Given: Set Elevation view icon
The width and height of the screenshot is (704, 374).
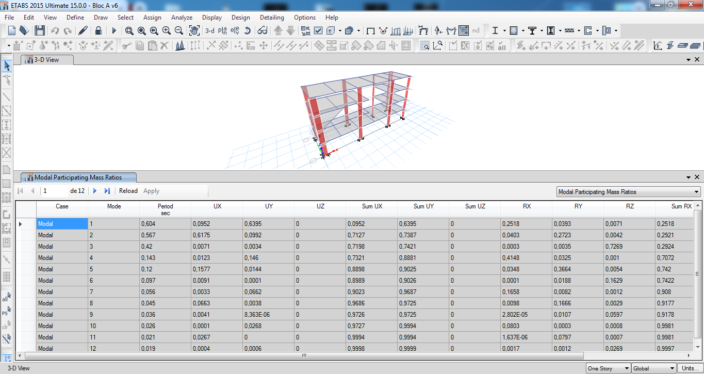Looking at the screenshot, I should (x=235, y=30).
